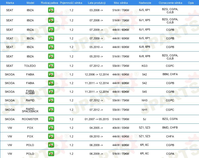Image resolution: width=199 pixels, height=158 pixels.
Task: Click petrol icon in FABIA KOMBI row
Action: [x=51, y=92]
